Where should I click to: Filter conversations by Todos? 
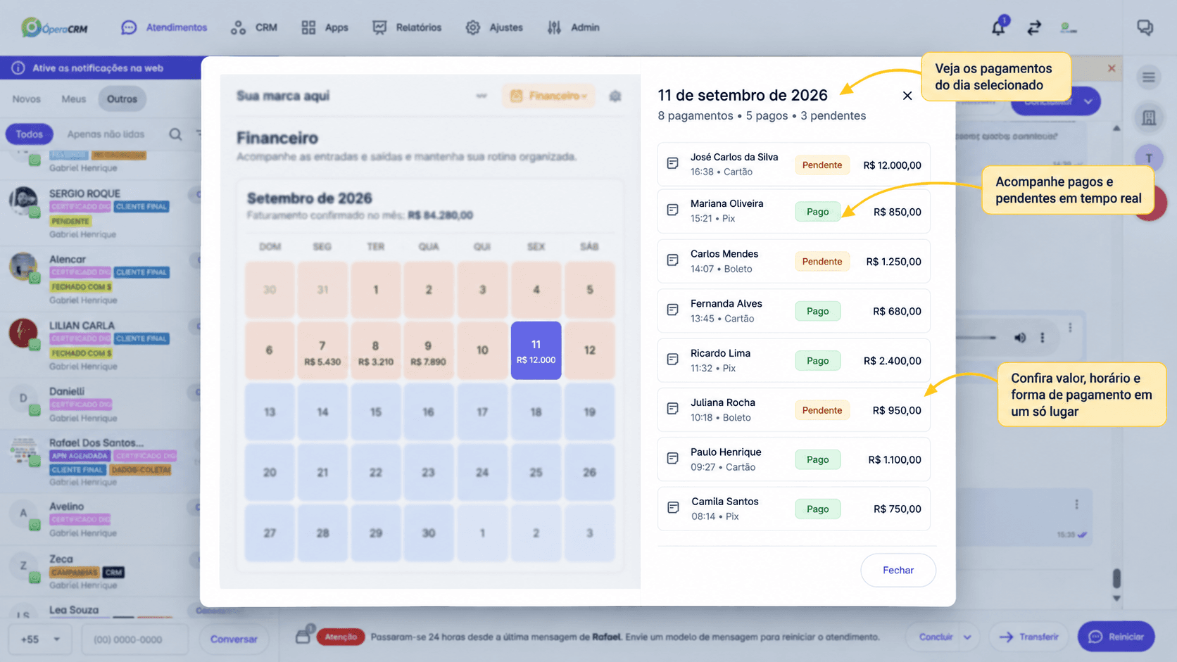click(x=30, y=134)
